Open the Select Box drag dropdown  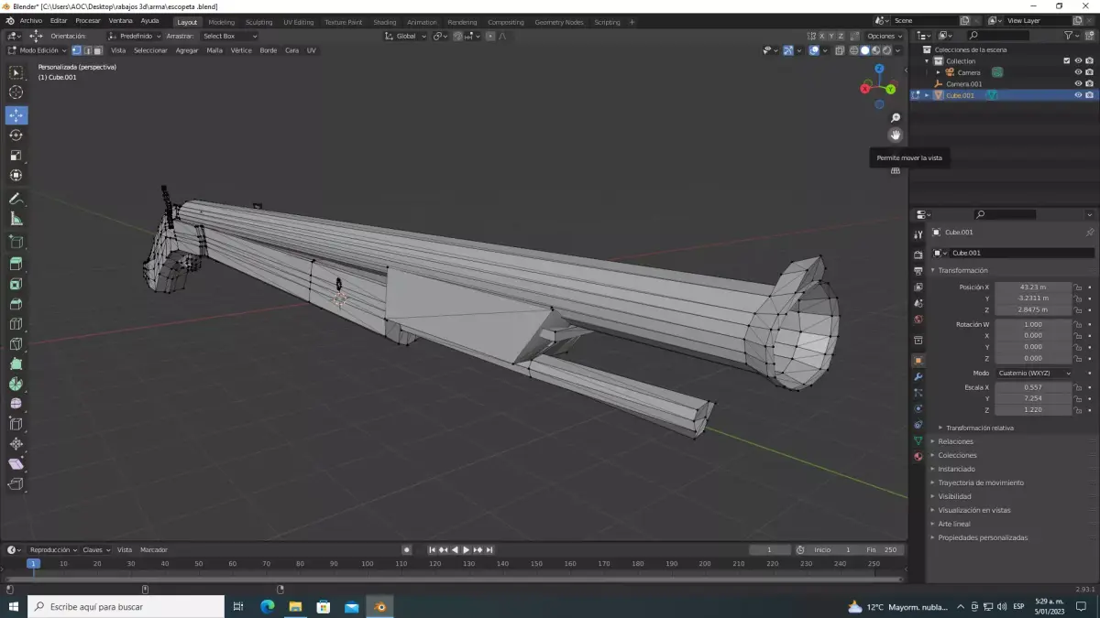[x=230, y=36]
